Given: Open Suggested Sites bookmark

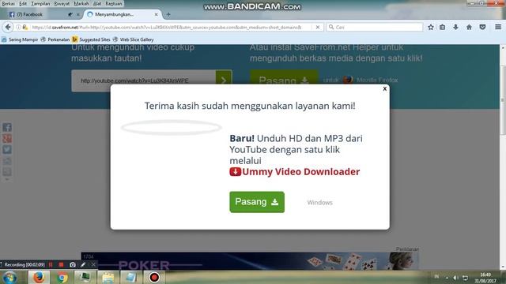Looking at the screenshot, I should [x=92, y=39].
